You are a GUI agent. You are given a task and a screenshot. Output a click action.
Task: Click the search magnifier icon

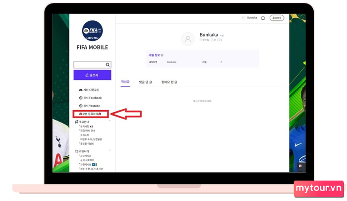108,65
